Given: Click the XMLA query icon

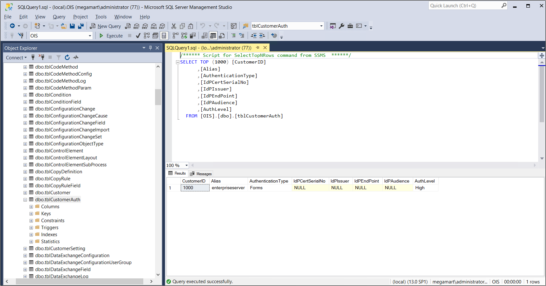Looking at the screenshot, I should tap(154, 26).
